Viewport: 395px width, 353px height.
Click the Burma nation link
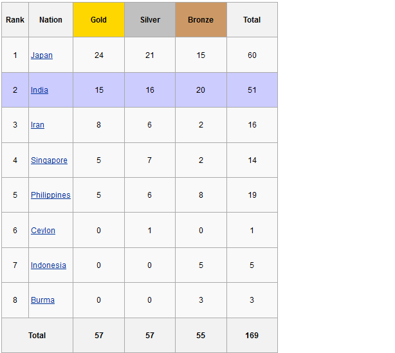(x=42, y=300)
